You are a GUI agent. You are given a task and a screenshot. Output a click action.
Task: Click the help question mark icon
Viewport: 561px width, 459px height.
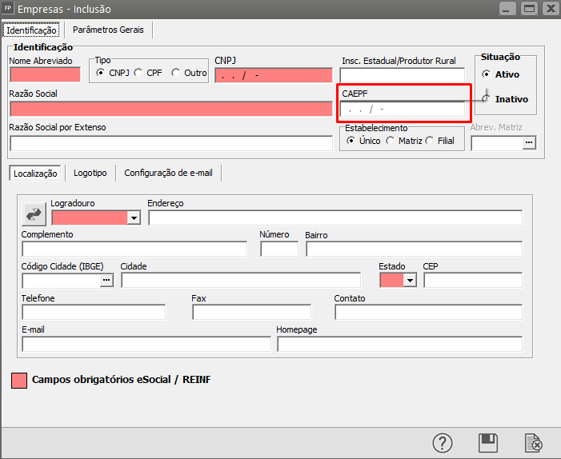tap(443, 442)
